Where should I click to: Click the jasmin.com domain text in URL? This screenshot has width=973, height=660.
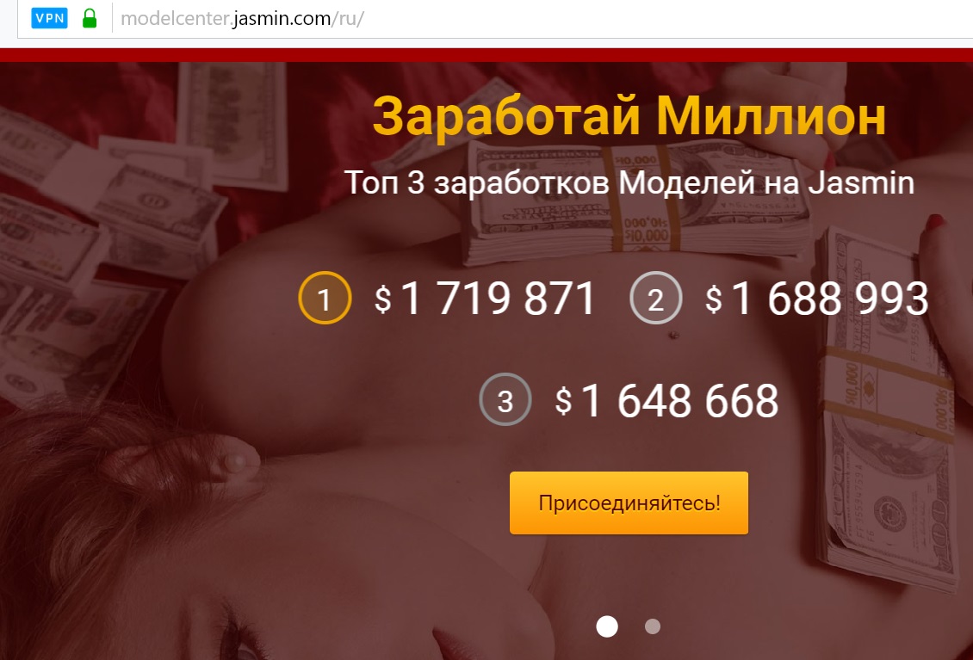click(282, 19)
